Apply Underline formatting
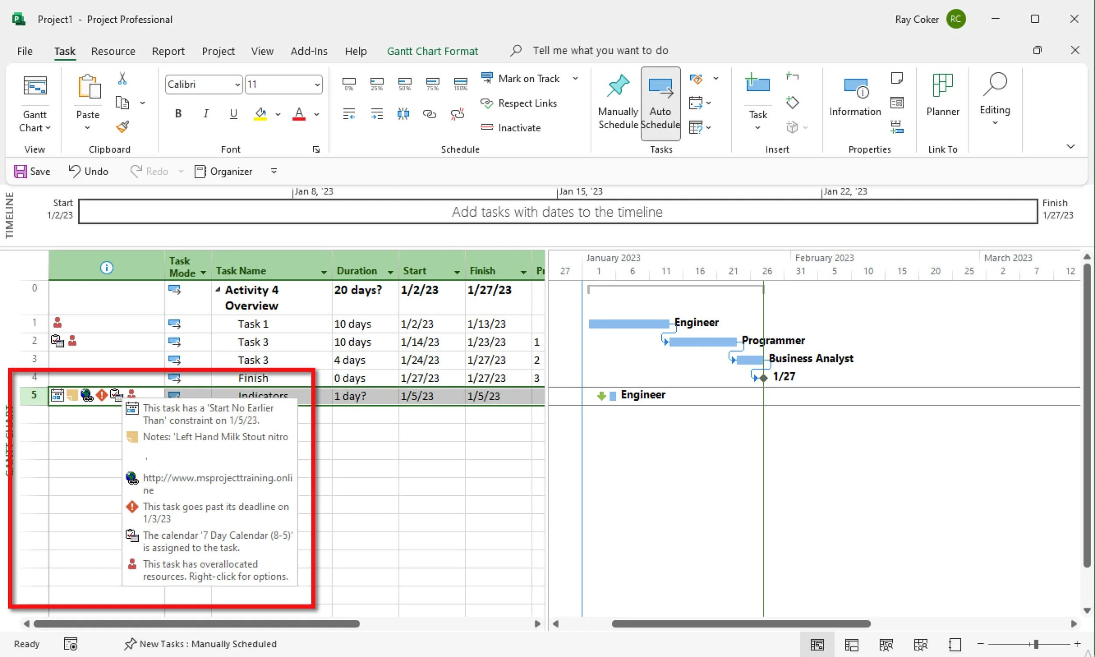 click(x=233, y=114)
